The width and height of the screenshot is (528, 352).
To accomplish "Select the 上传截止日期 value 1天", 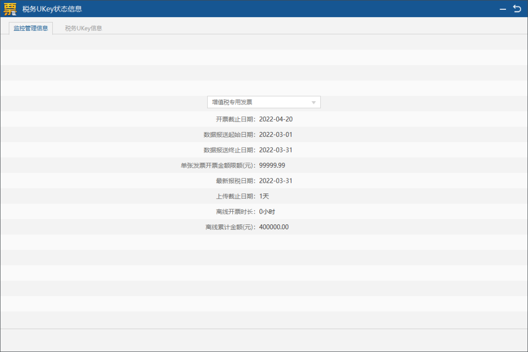I will tap(264, 197).
